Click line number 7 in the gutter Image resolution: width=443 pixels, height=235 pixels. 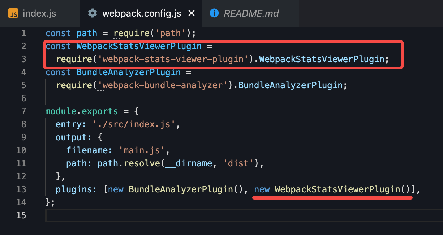pos(23,111)
